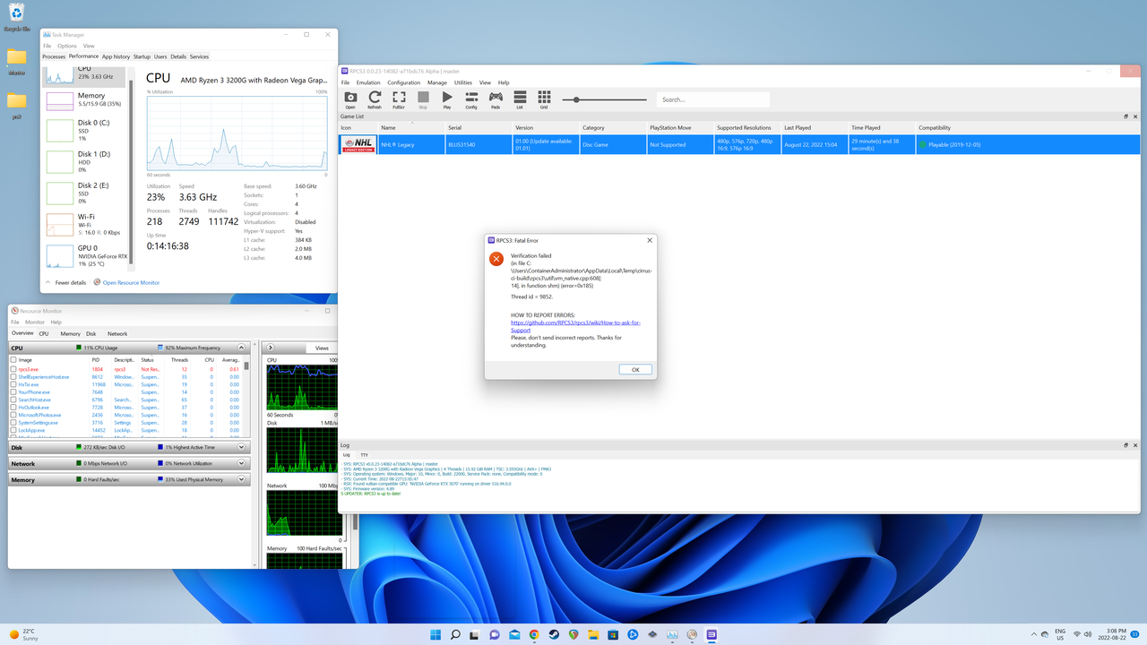The width and height of the screenshot is (1147, 645).
Task: Collapse CPU section in Resource Monitor
Action: click(x=241, y=348)
